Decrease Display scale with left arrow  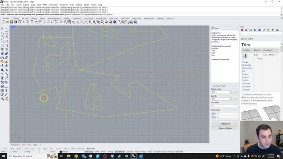233,92
